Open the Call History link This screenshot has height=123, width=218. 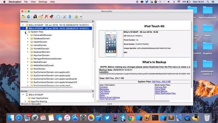coord(105,91)
